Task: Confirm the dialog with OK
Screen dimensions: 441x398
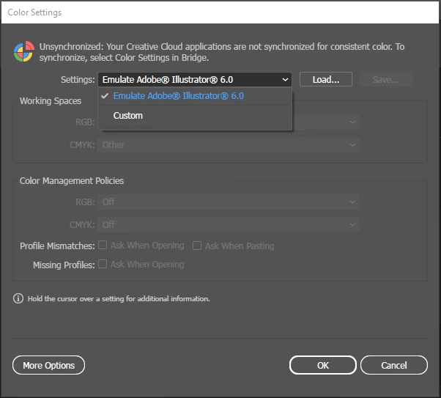Action: coord(322,365)
